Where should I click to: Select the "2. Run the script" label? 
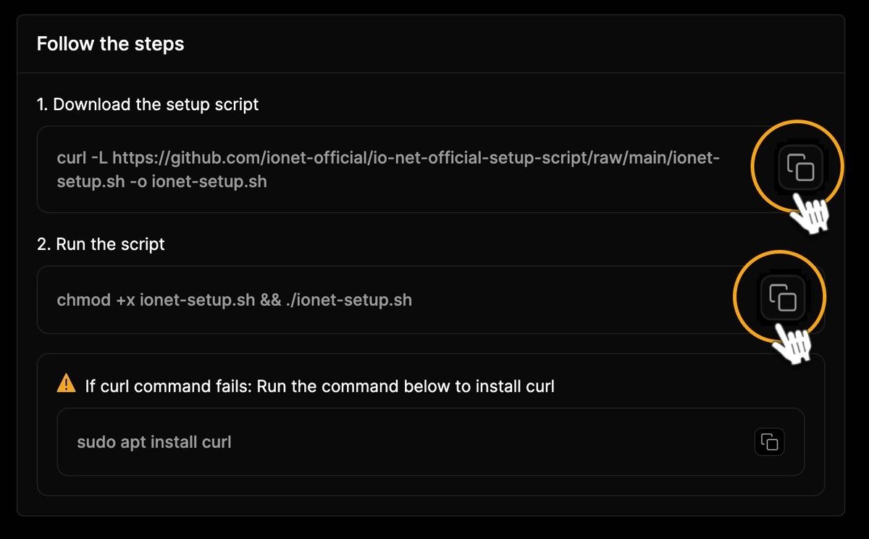point(101,244)
